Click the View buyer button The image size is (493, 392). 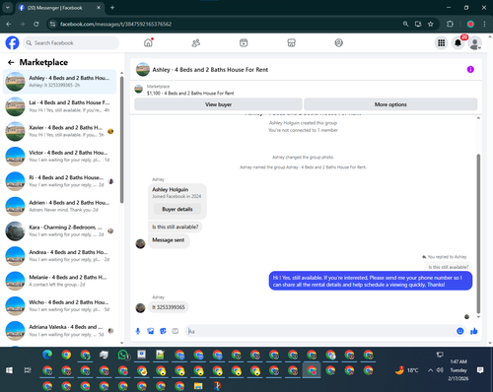(x=218, y=104)
